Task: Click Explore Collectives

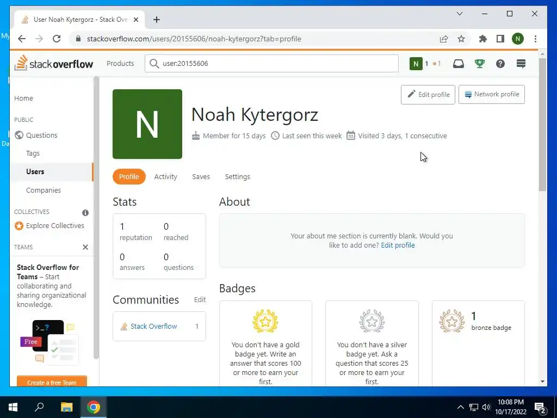Action: [55, 226]
